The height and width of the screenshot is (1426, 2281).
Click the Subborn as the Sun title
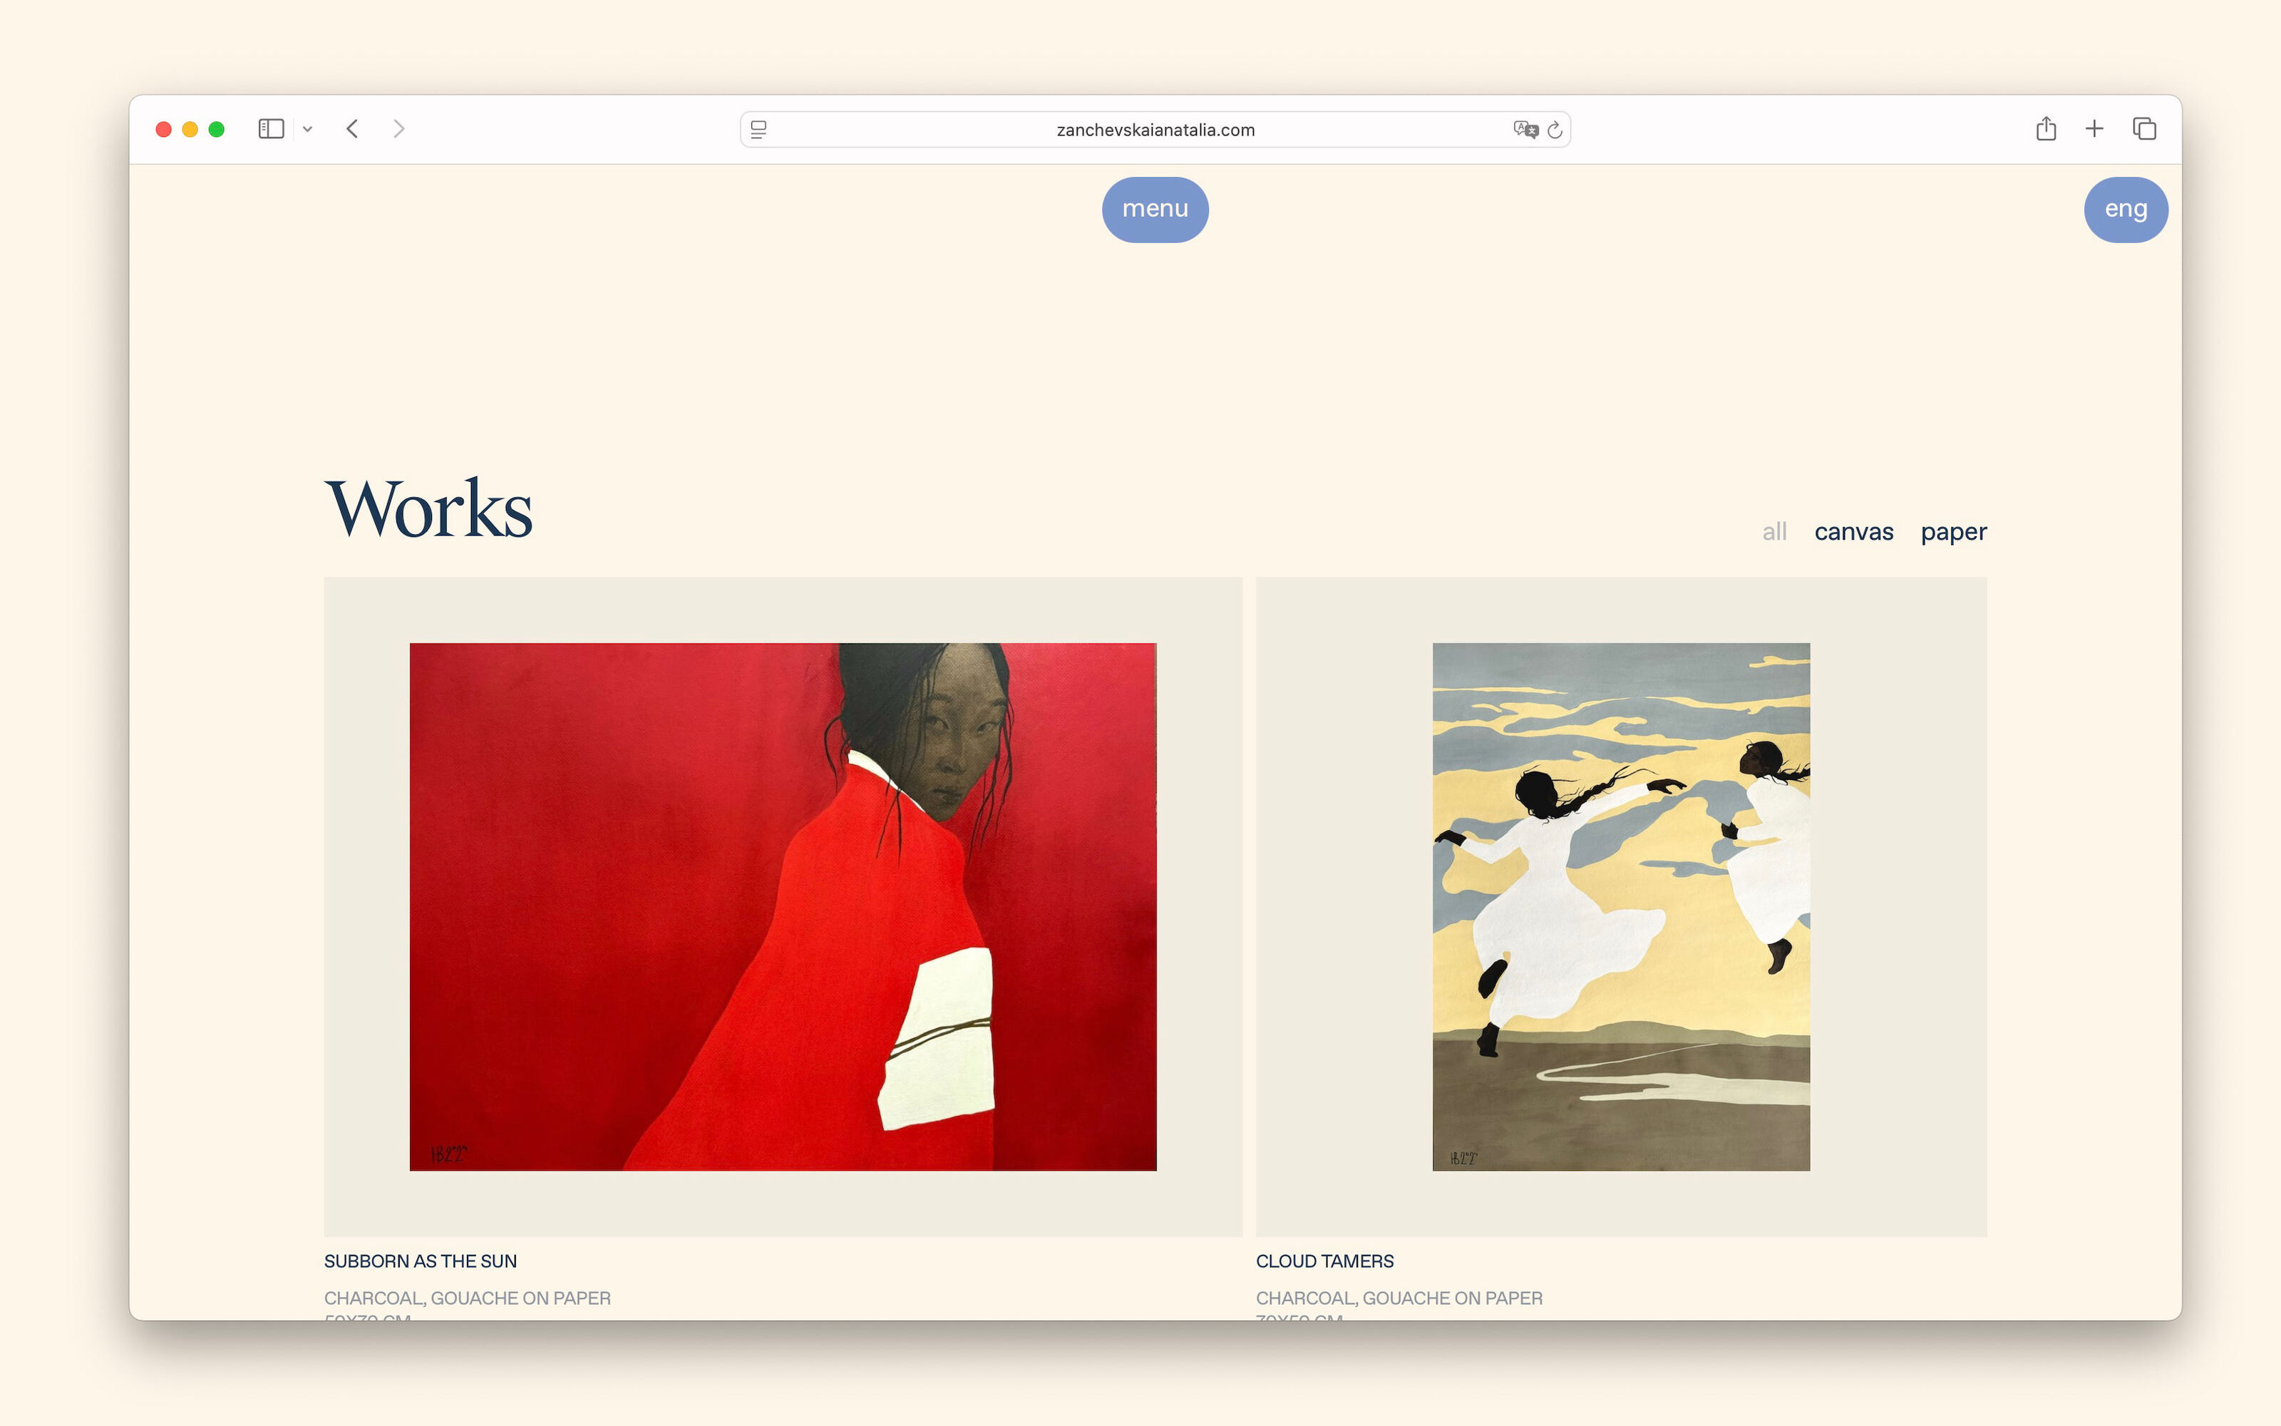click(421, 1261)
